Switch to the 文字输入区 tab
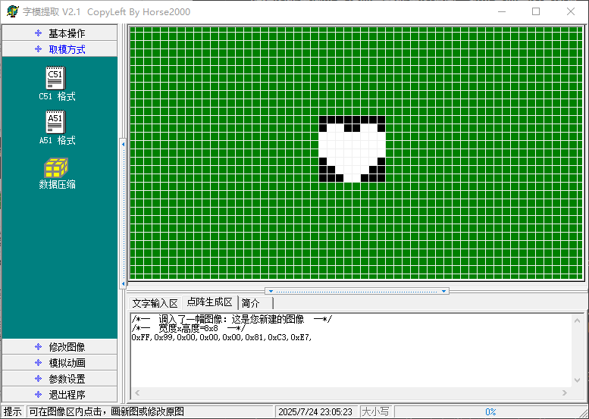589x419 pixels. point(155,303)
